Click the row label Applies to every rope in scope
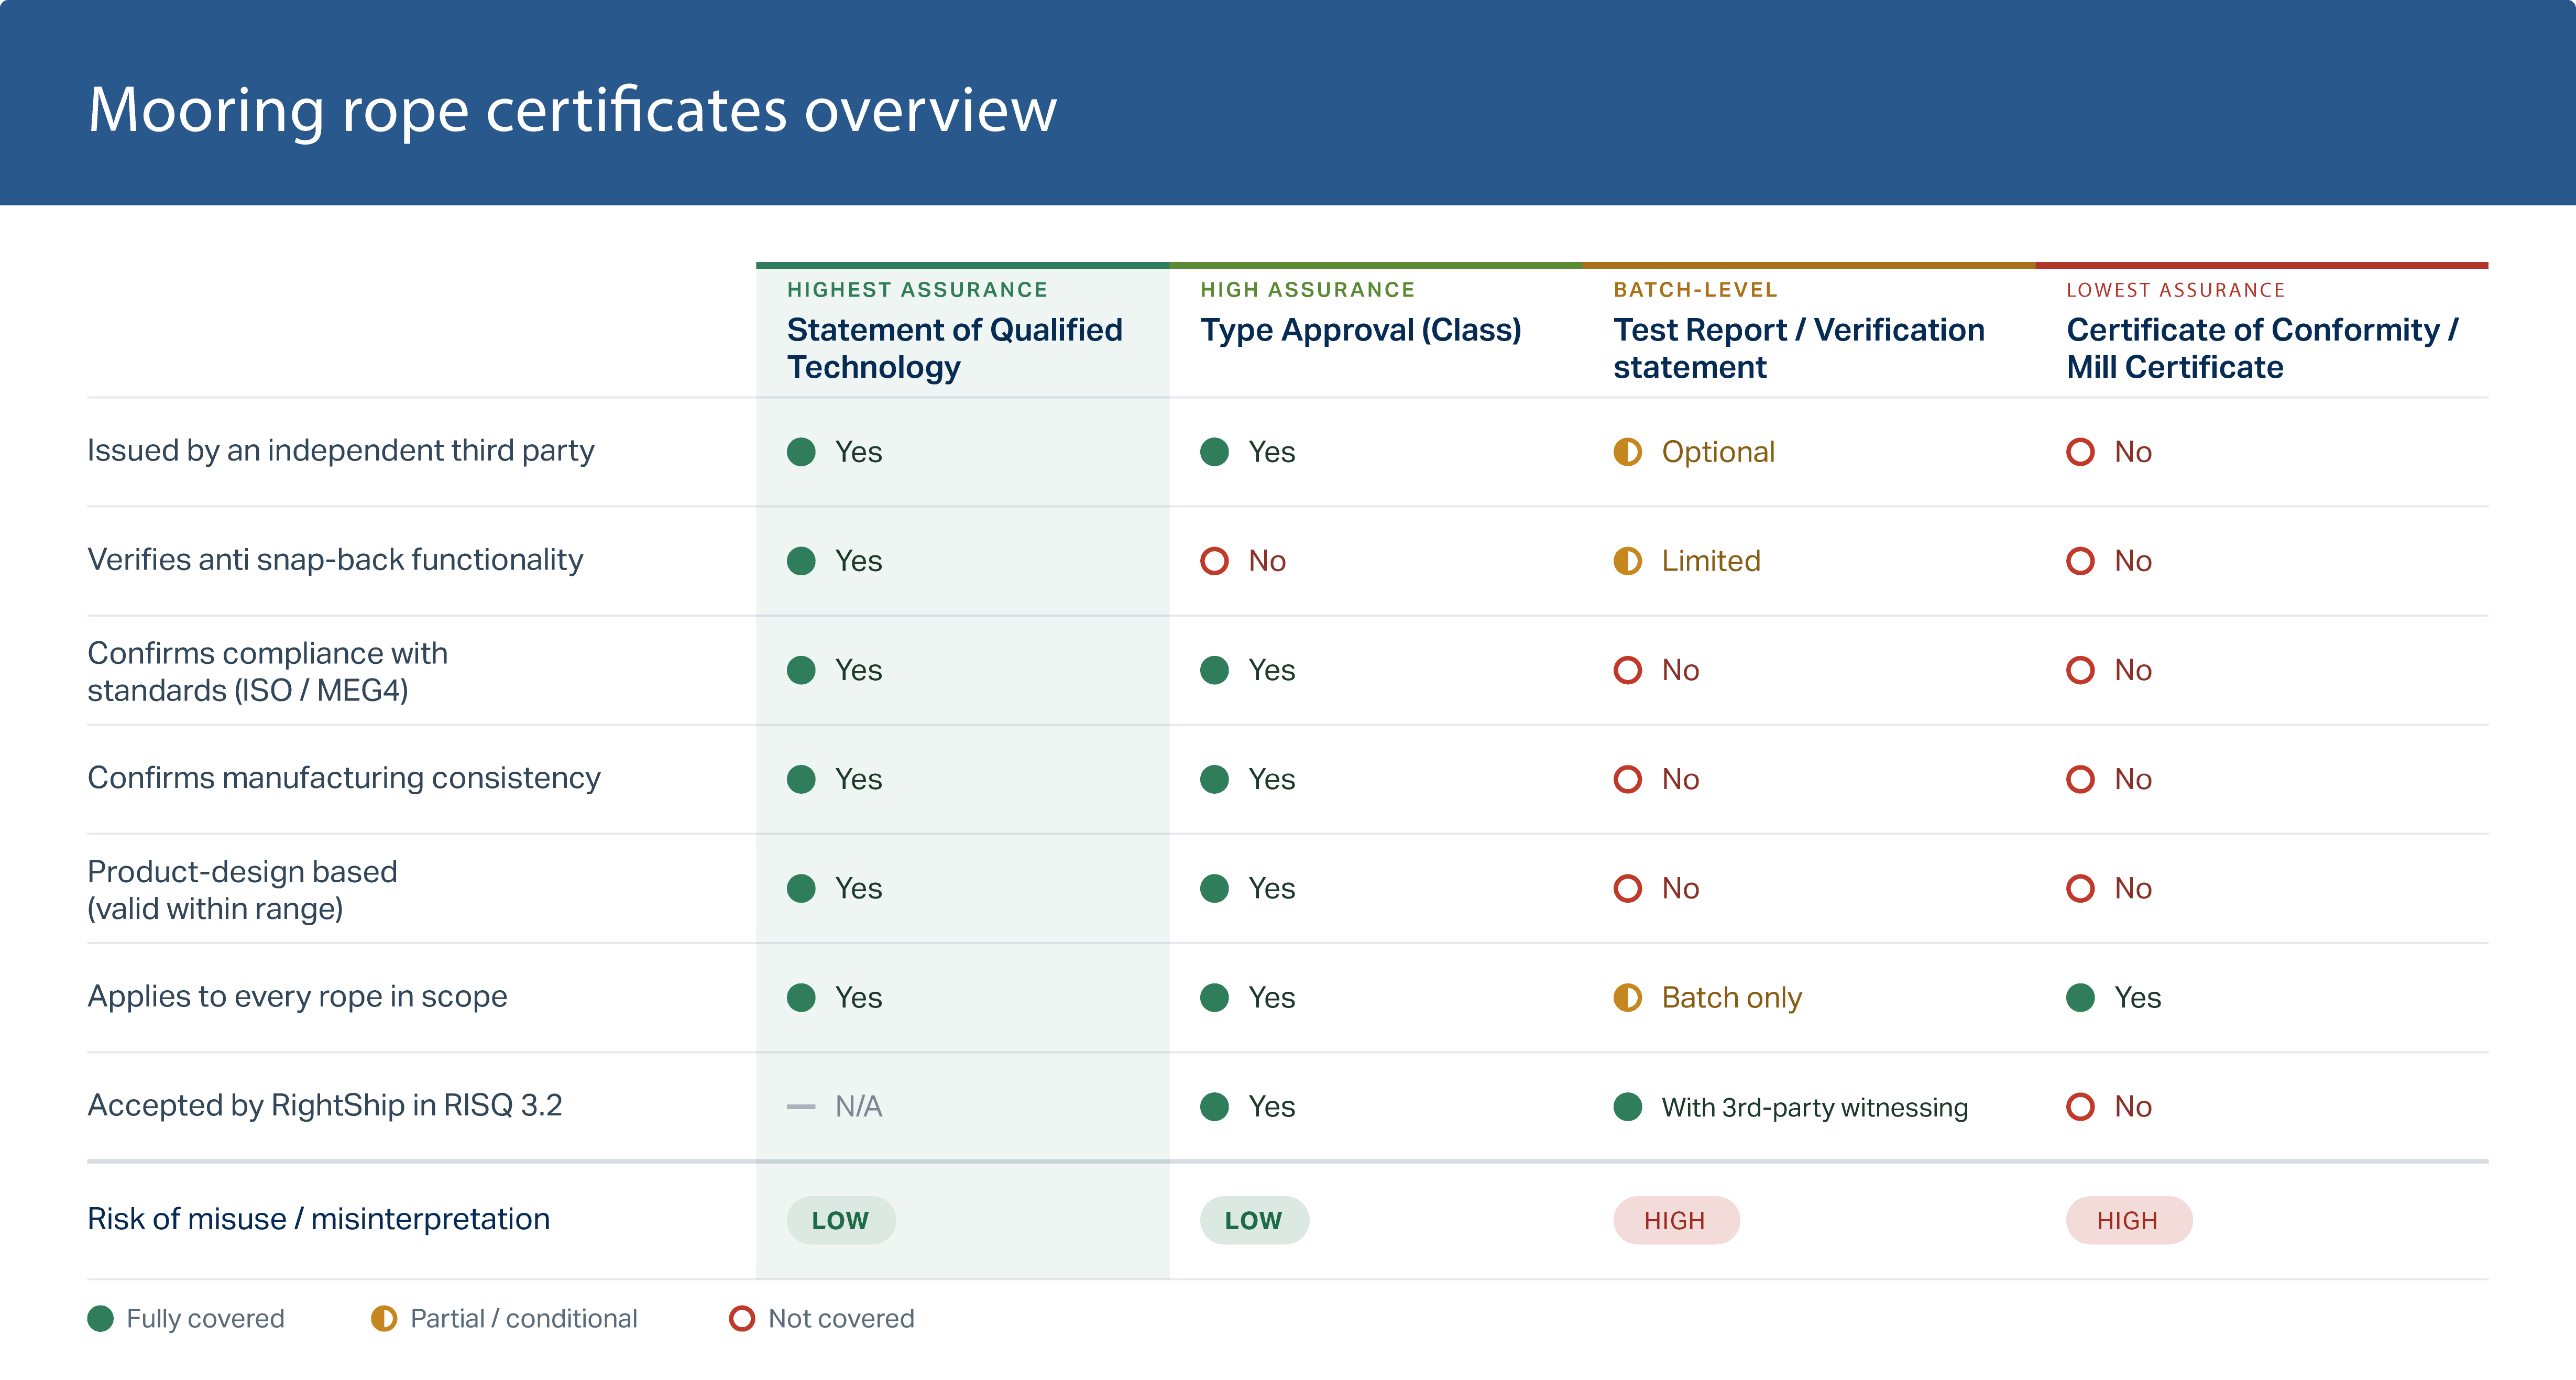 (297, 997)
